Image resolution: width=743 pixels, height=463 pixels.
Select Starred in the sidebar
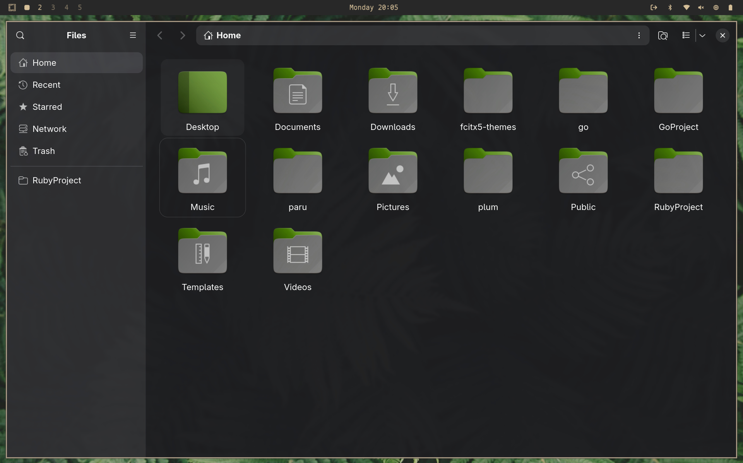47,107
